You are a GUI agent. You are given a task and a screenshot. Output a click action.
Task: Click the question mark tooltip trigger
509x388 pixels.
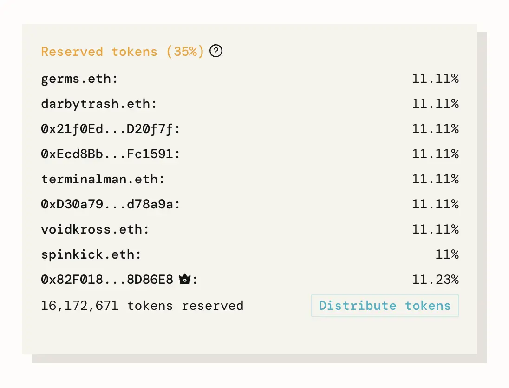coord(216,51)
